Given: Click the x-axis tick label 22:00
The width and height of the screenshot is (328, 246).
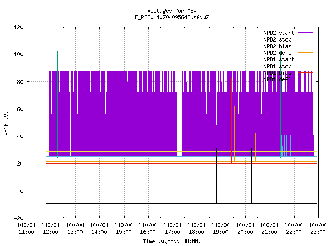Looking at the screenshot, I should coord(294,232).
